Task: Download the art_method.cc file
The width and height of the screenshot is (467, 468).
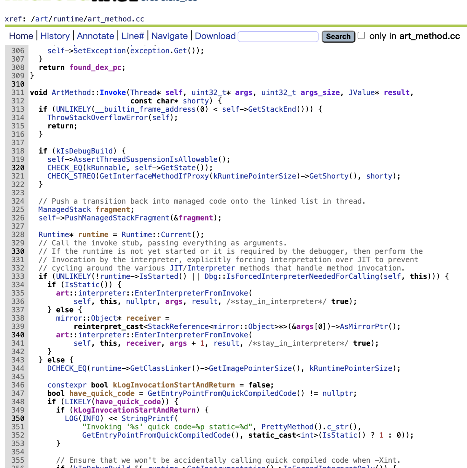Action: [215, 36]
